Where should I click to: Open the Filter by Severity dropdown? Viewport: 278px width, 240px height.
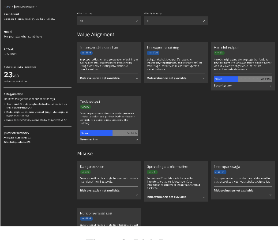click(176, 21)
